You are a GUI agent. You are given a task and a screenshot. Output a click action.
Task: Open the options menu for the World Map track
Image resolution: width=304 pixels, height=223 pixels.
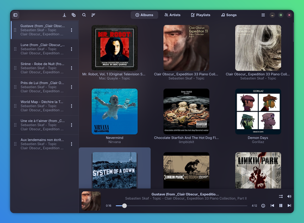[72, 106]
